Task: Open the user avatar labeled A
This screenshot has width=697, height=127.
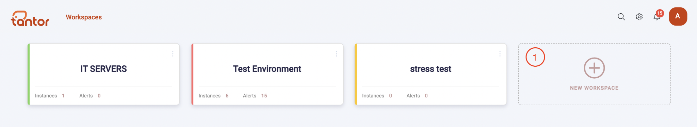Action: [678, 16]
